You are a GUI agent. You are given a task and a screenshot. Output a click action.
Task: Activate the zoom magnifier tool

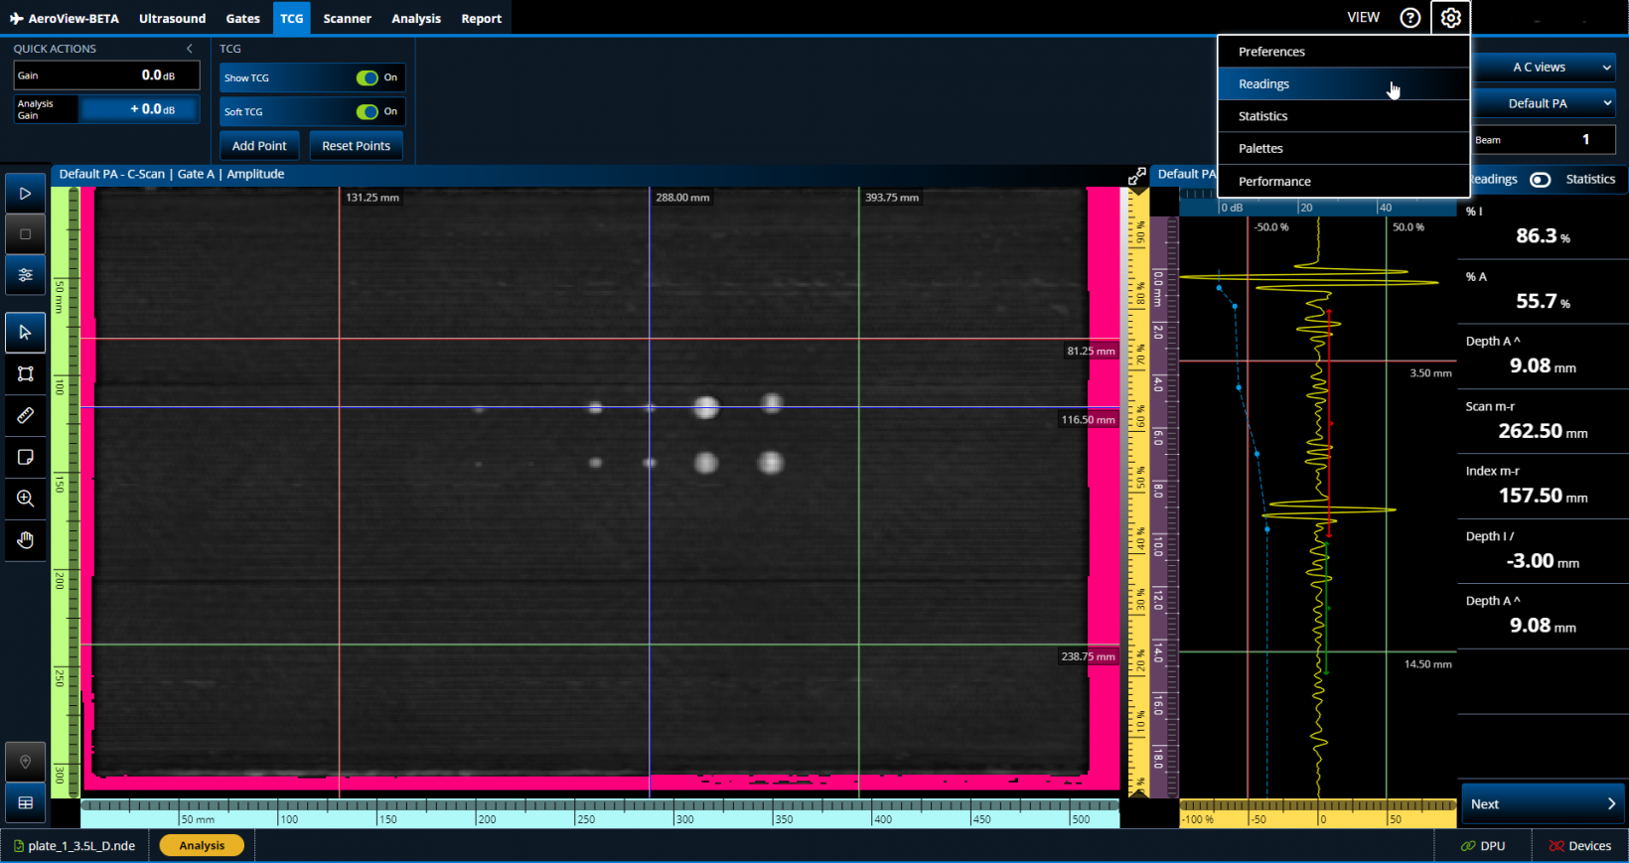coord(26,499)
